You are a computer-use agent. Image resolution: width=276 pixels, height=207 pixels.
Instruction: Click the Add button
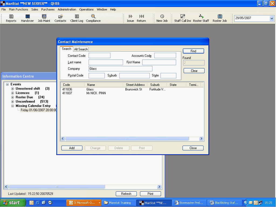pyautogui.click(x=72, y=148)
